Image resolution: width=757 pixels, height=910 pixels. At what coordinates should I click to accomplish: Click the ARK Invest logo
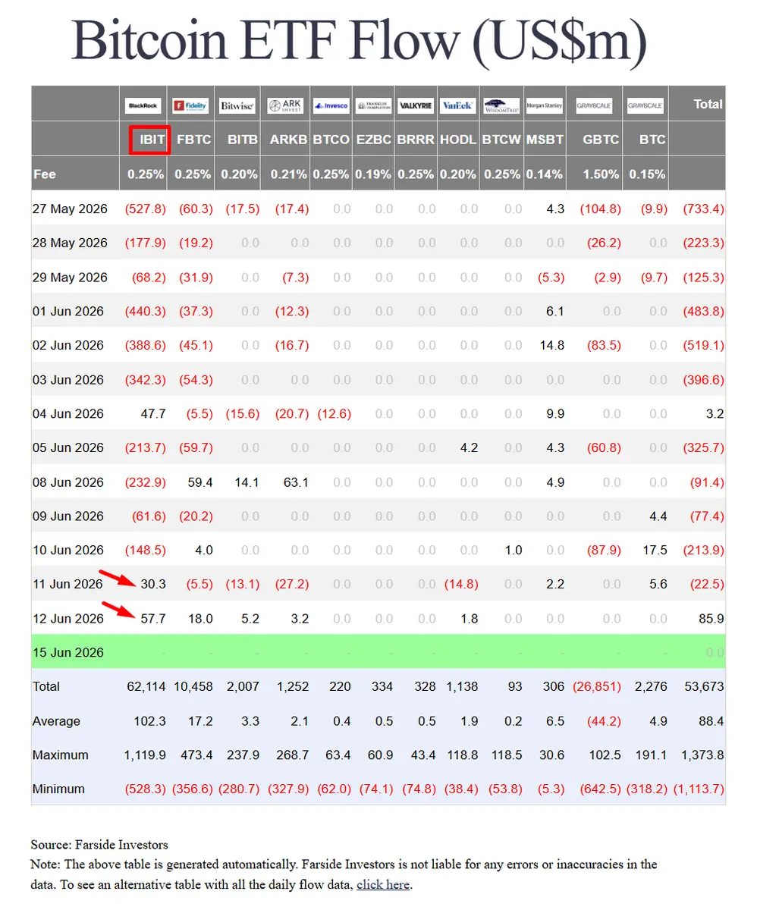tap(284, 105)
